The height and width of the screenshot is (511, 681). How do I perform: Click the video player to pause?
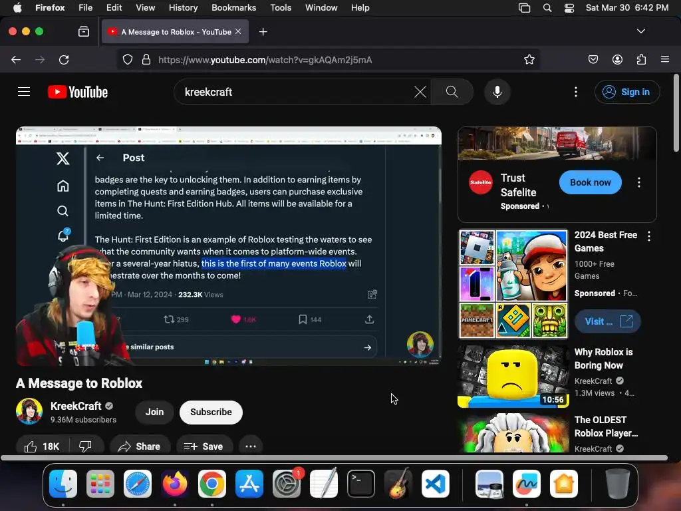229,246
